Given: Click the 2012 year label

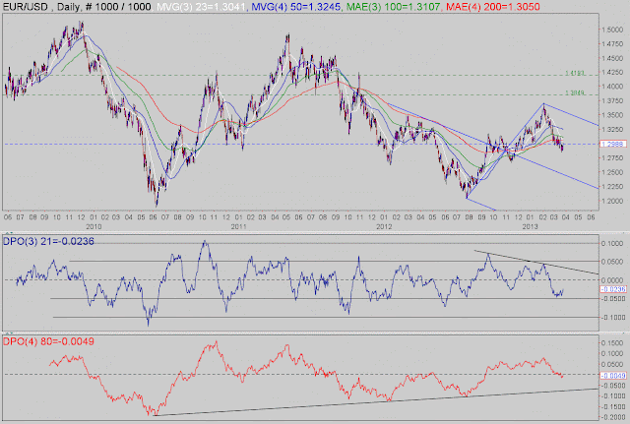Looking at the screenshot, I should click(x=384, y=227).
